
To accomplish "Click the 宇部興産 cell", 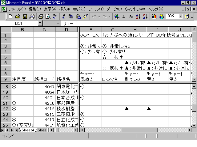I will tap(66, 103).
